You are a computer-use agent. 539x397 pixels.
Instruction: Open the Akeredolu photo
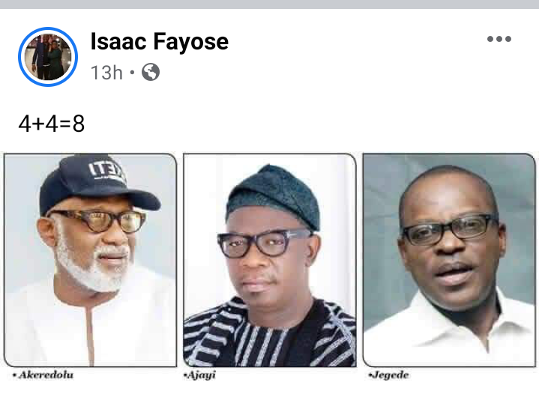pyautogui.click(x=90, y=258)
